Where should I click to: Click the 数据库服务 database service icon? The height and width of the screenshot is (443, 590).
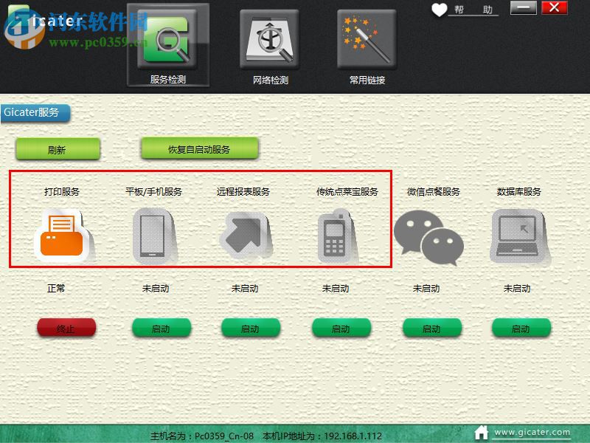pos(516,236)
